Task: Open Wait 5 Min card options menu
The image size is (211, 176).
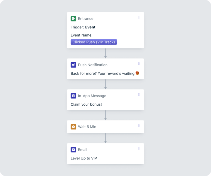Action: coord(139,125)
